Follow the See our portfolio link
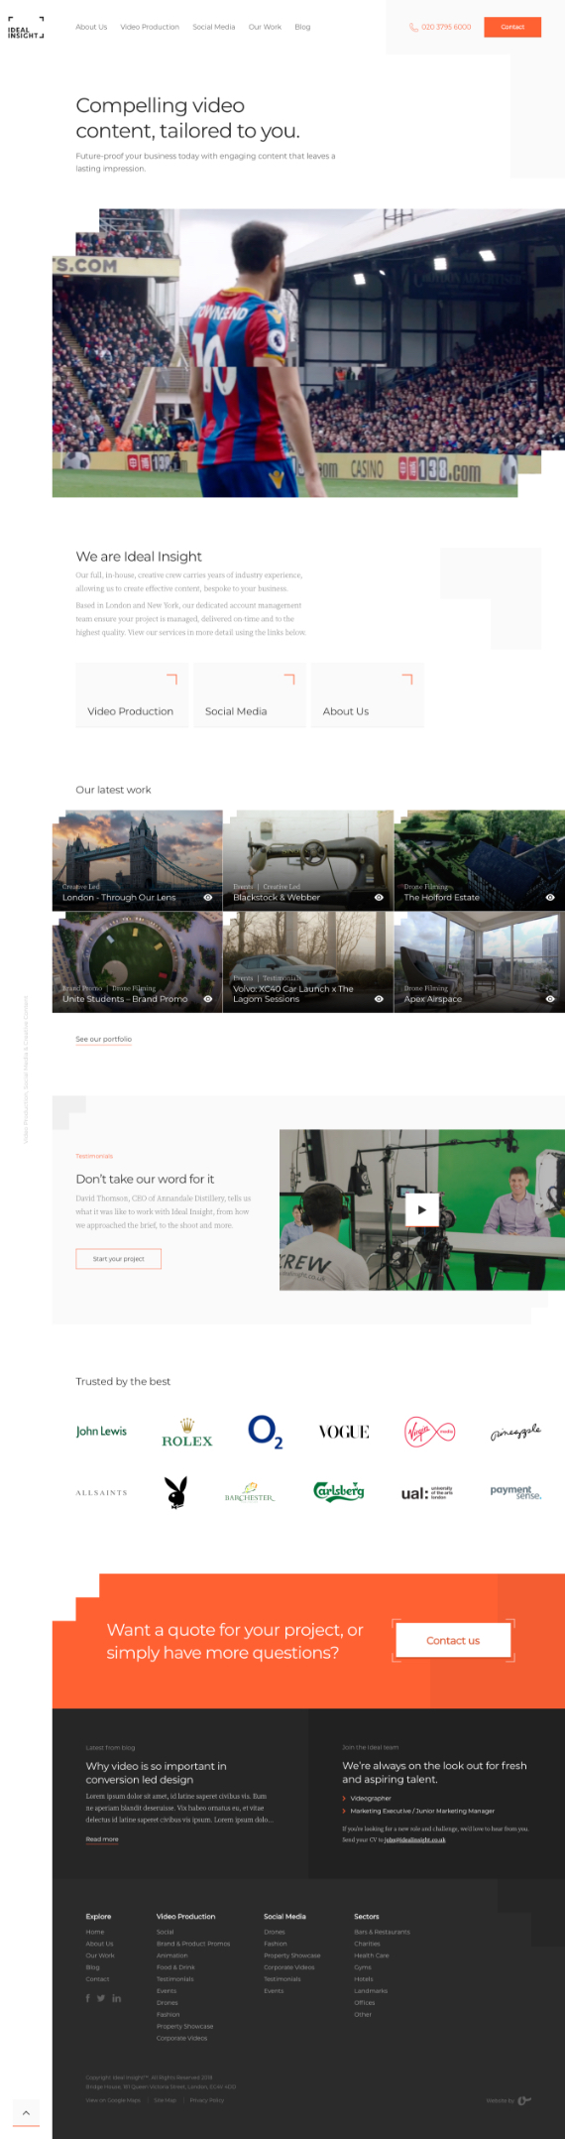Image resolution: width=565 pixels, height=2139 pixels. [104, 1039]
